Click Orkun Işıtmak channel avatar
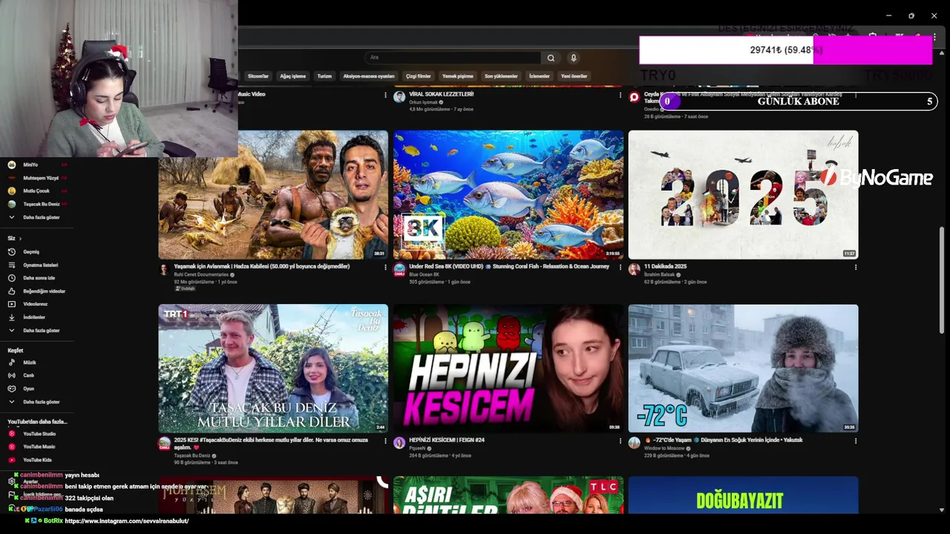This screenshot has width=950, height=534. point(399,97)
